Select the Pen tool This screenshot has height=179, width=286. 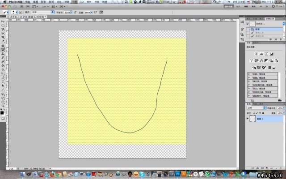pyautogui.click(x=3, y=78)
